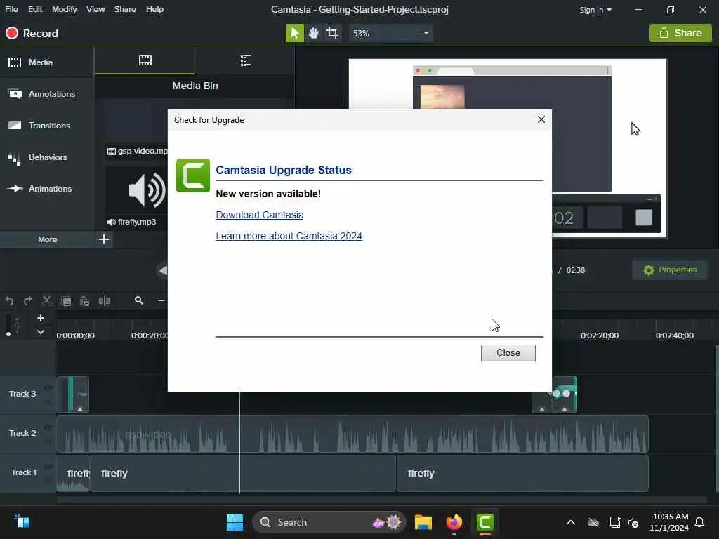The image size is (719, 539).
Task: Open the Properties panel button
Action: 669,270
